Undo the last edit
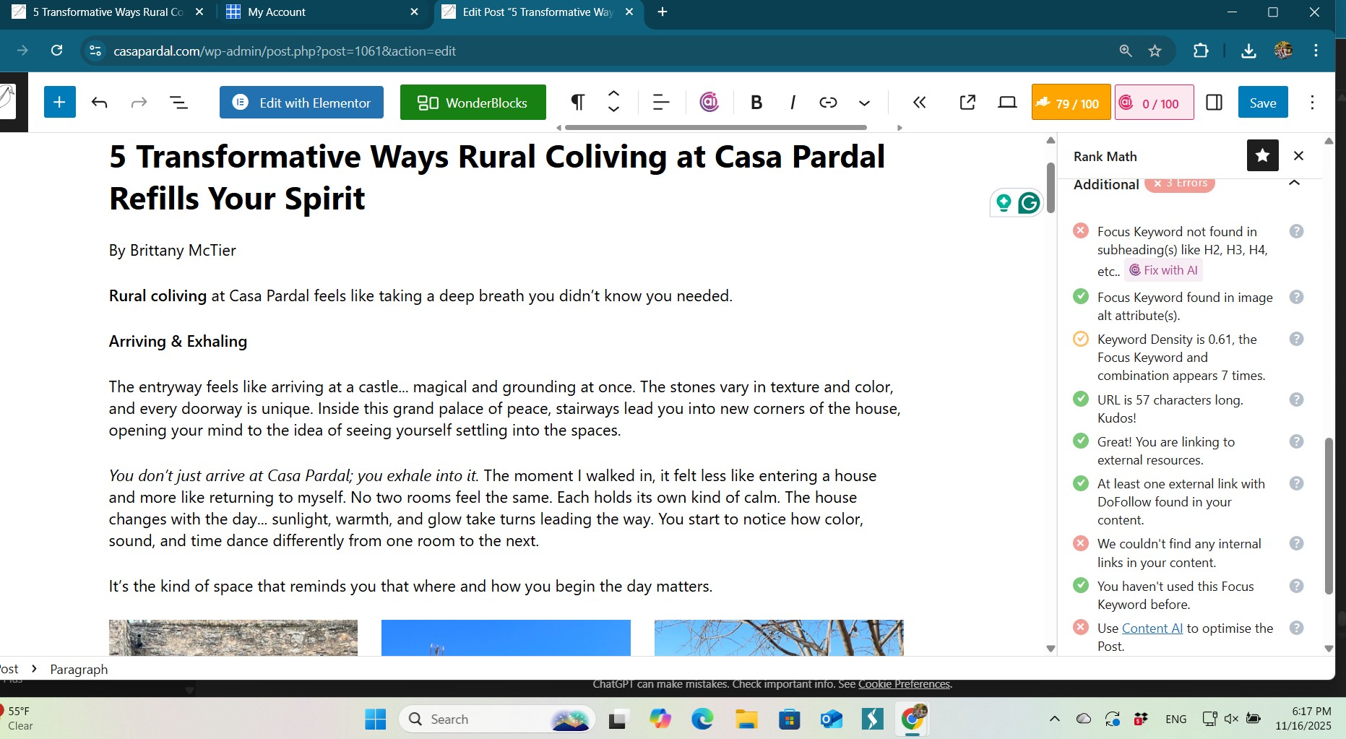This screenshot has width=1346, height=739. click(x=100, y=103)
